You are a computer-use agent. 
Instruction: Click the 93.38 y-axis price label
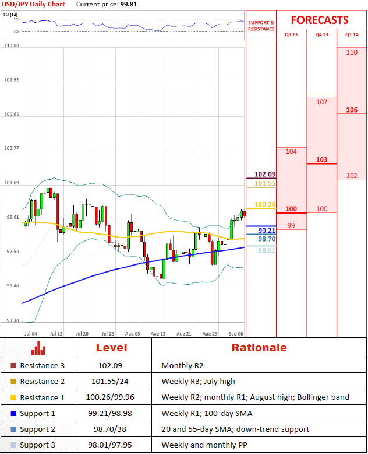tap(12, 320)
